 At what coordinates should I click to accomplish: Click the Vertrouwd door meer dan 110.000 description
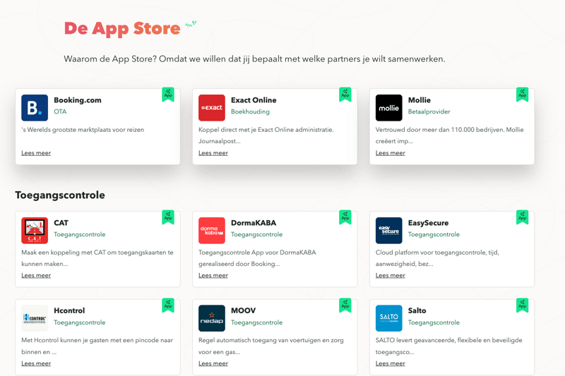pos(449,135)
